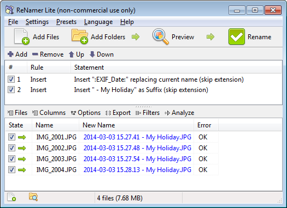Click first green arrow between Add Folders and Preview

click(136, 37)
